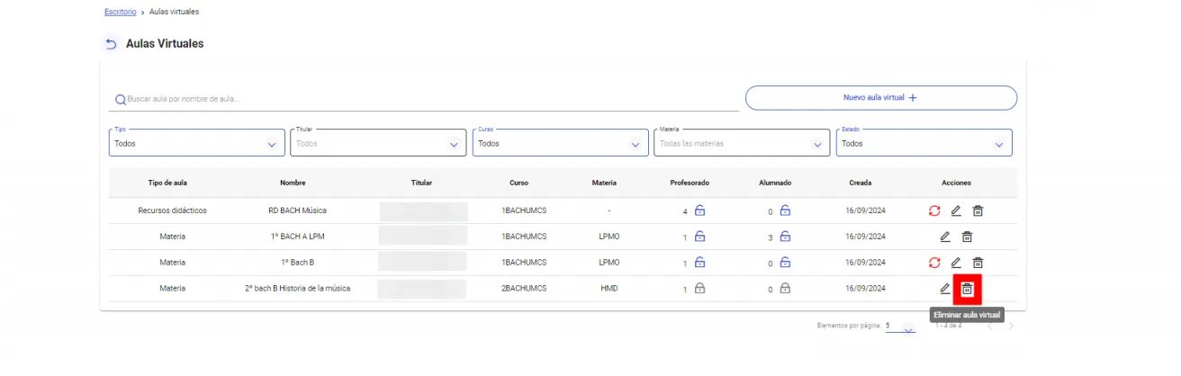Expand the Curso filter dropdown
The height and width of the screenshot is (376, 1181).
point(560,144)
